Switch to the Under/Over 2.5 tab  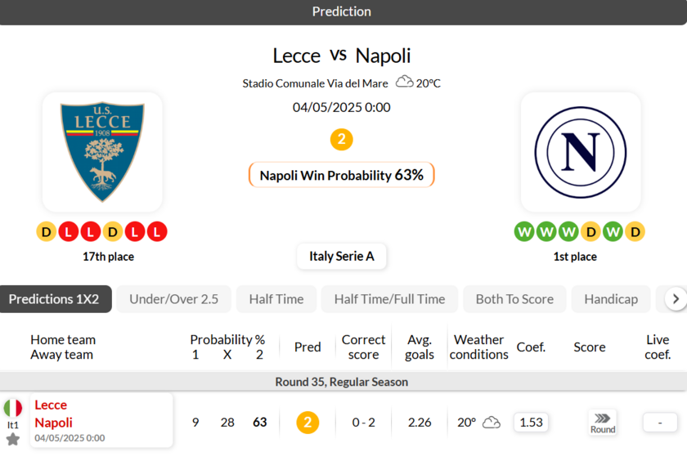(x=173, y=299)
